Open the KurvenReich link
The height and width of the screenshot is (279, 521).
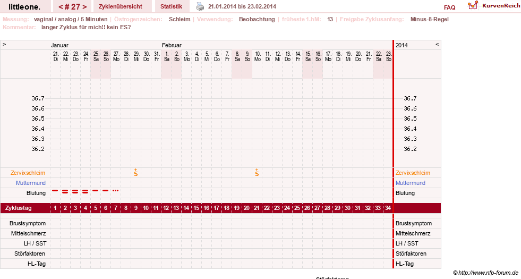pyautogui.click(x=501, y=6)
